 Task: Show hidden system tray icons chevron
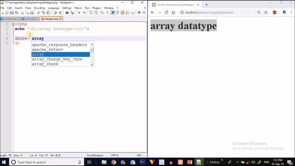[237, 162]
